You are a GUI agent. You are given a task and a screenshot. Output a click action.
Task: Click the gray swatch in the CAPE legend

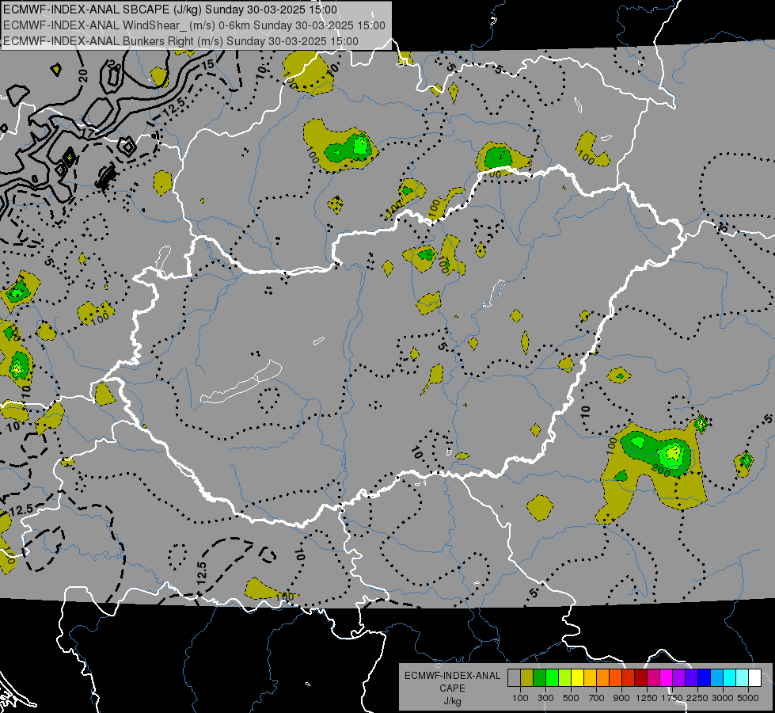click(514, 677)
